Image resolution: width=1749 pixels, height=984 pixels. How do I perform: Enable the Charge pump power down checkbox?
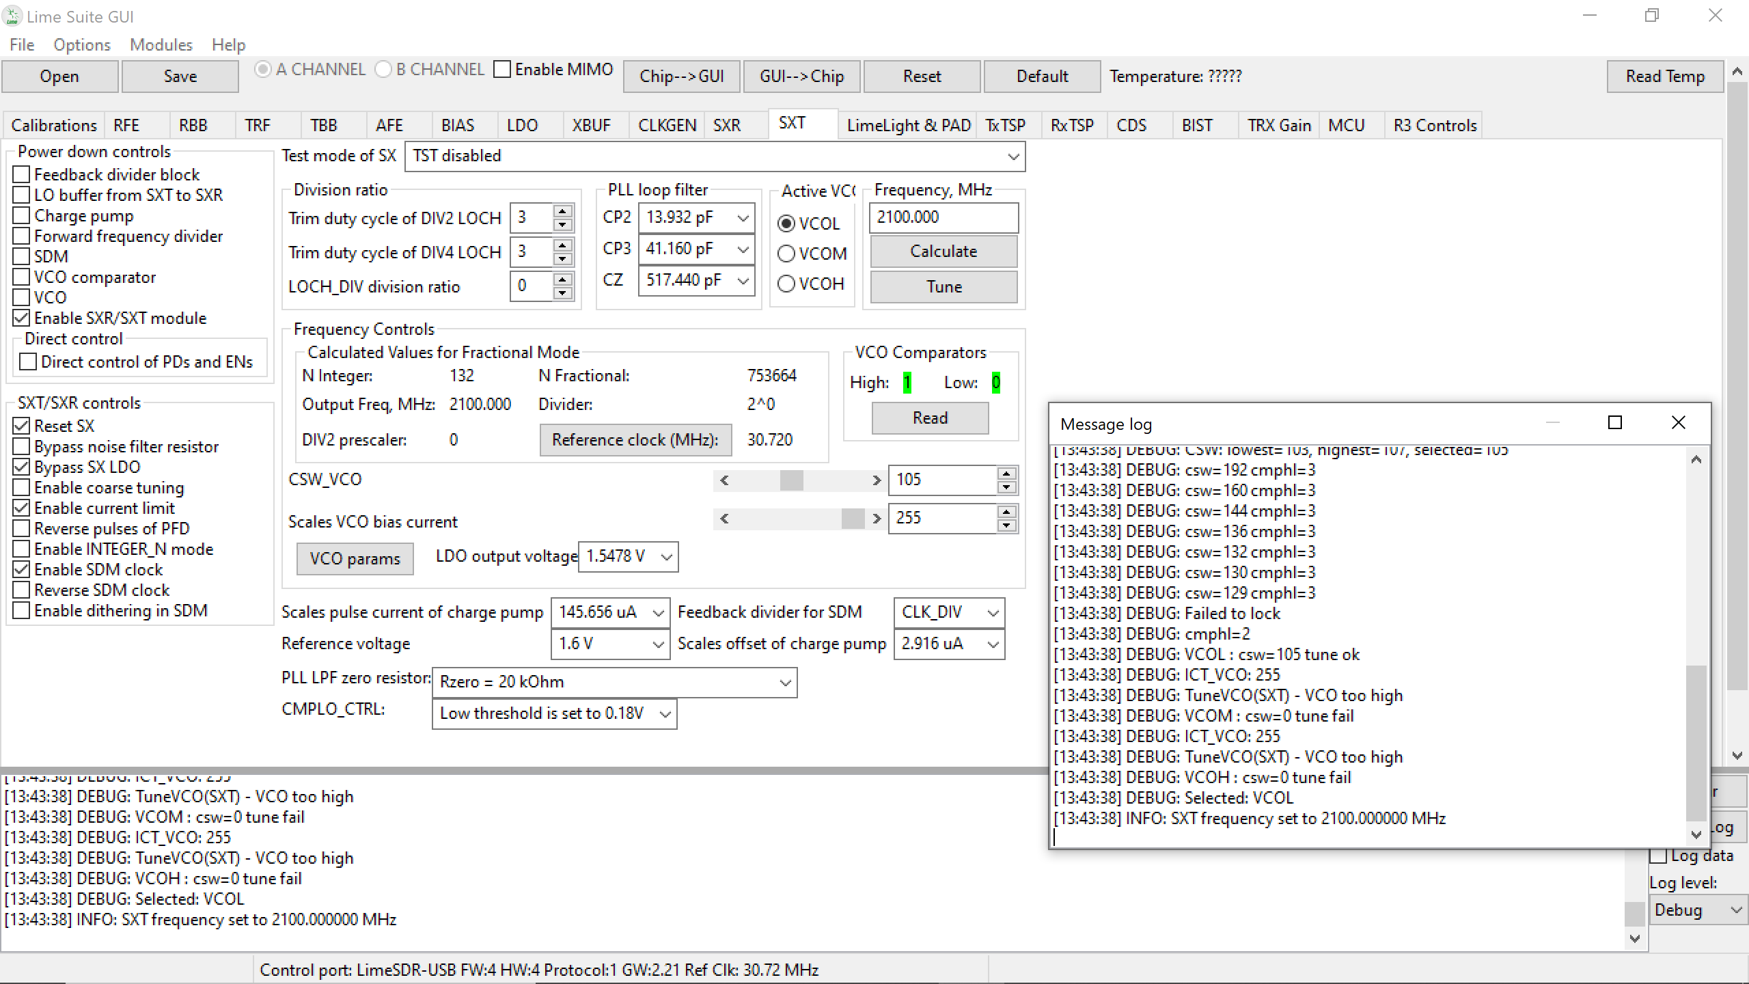coord(22,216)
